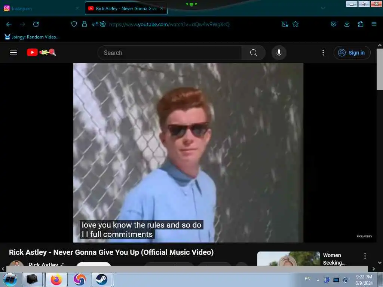Click the video title Never Gonna Give You Up

point(111,252)
